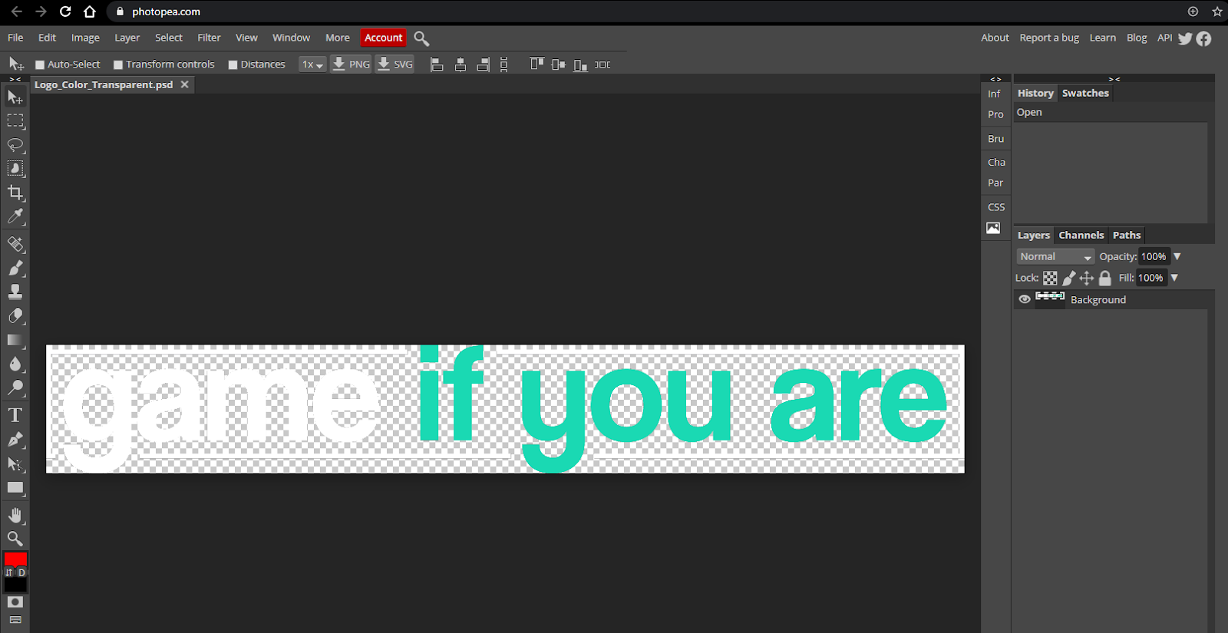Toggle lock position icon
Viewport: 1228px width, 633px height.
[x=1087, y=278]
